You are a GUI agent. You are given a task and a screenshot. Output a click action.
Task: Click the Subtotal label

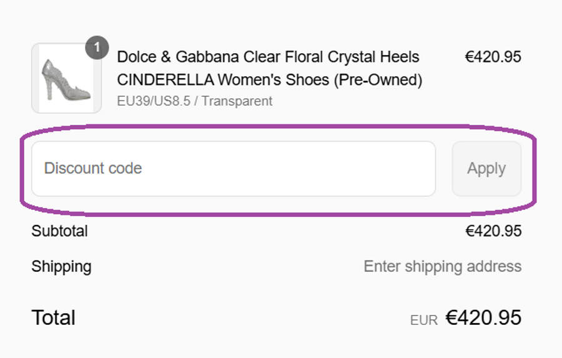click(x=59, y=231)
